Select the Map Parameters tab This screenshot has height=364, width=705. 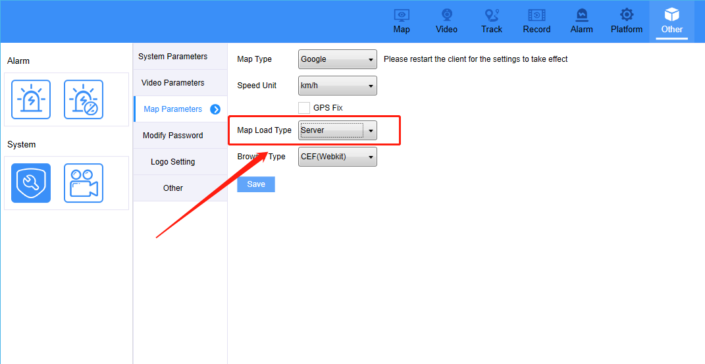[180, 109]
